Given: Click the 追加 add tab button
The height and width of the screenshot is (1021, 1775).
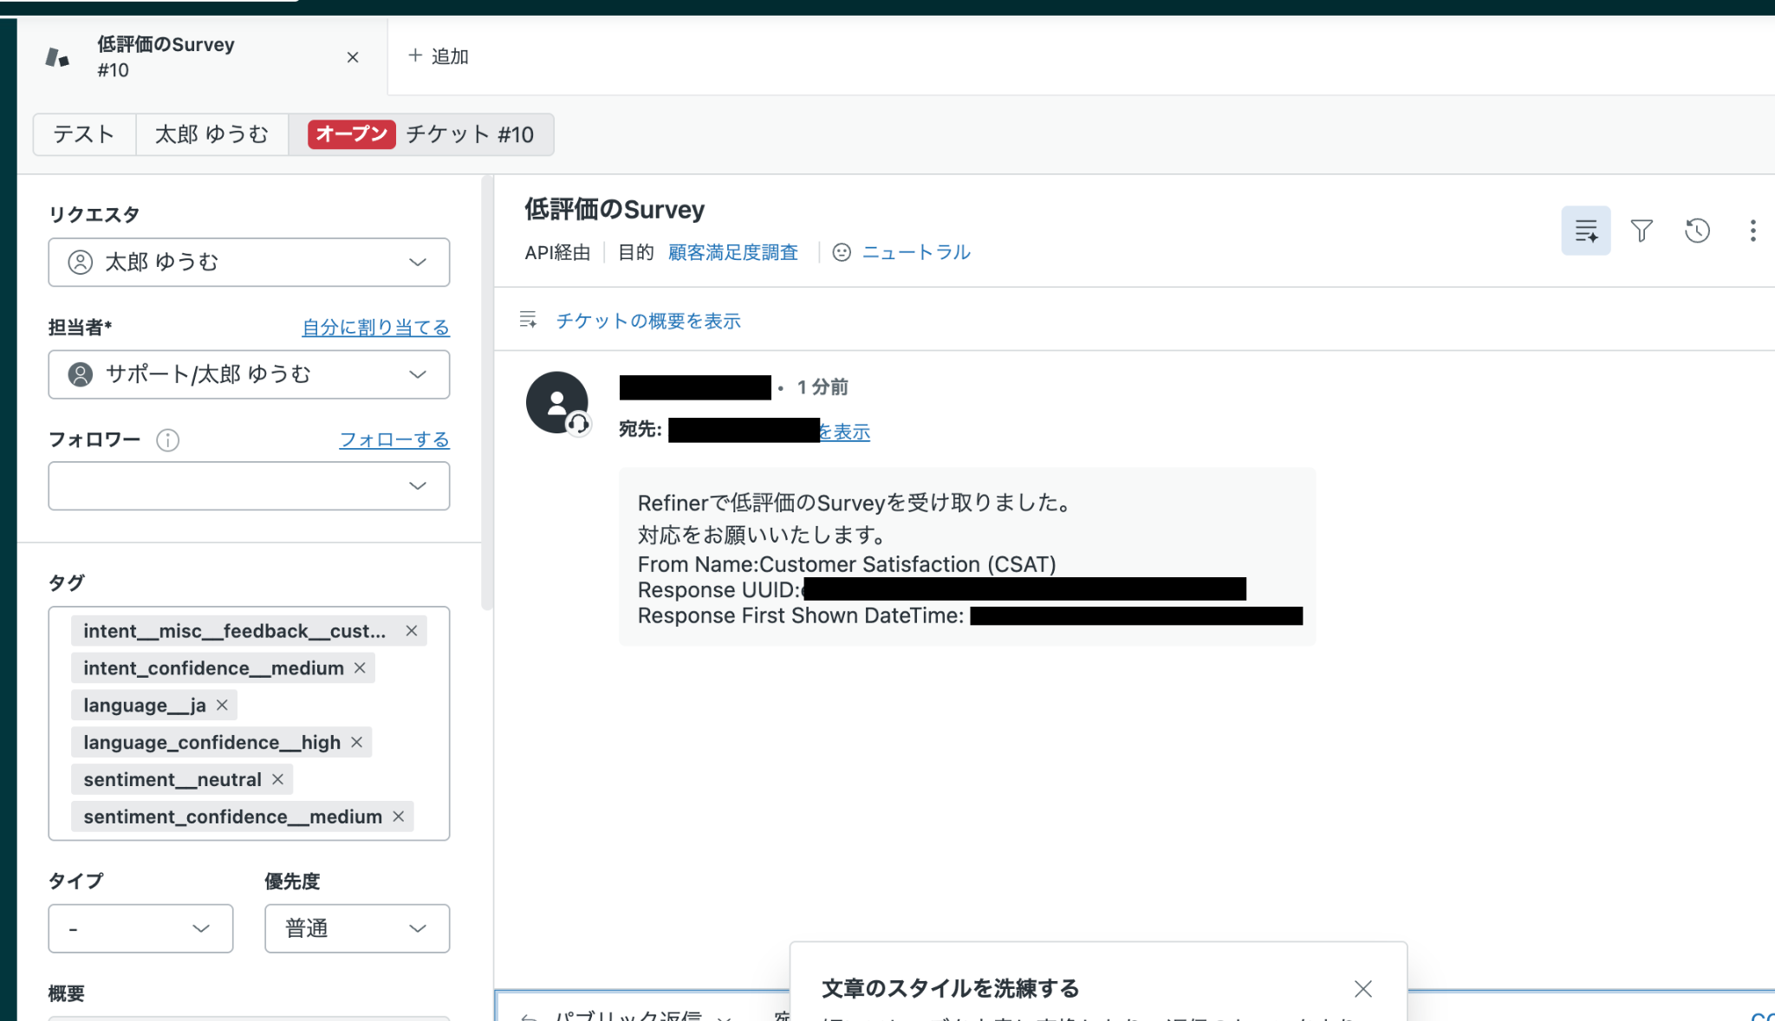Looking at the screenshot, I should coord(438,56).
